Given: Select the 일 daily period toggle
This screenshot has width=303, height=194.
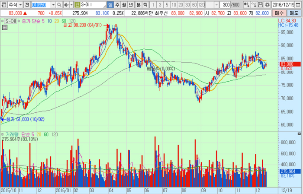Looking at the screenshot, I should tap(110, 4).
